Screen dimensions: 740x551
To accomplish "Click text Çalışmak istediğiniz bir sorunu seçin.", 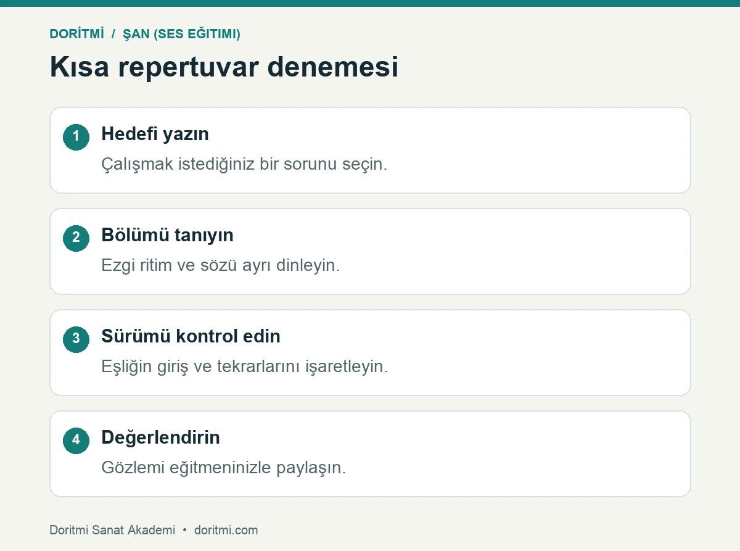I will tap(244, 165).
